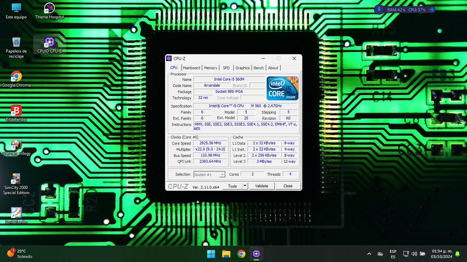The width and height of the screenshot is (467, 262).
Task: Launch Bitdefender desktop shortcut
Action: pos(16,113)
